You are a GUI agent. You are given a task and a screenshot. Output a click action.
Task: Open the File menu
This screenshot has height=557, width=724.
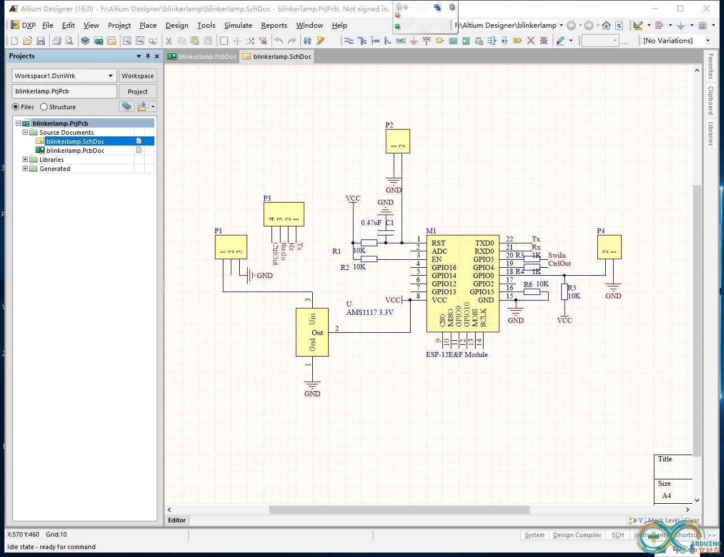[x=48, y=25]
